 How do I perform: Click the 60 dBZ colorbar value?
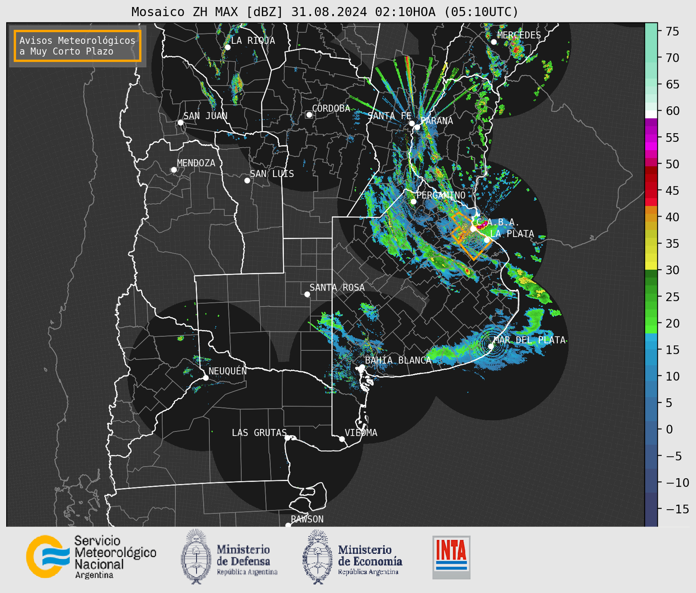coord(672,111)
